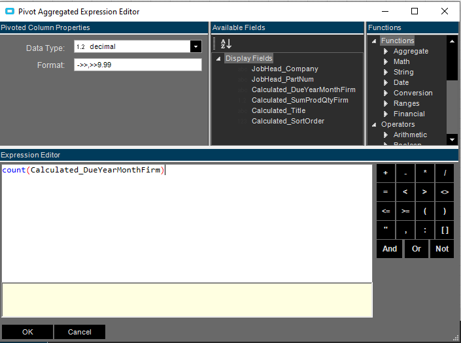Insert an opening parenthesis
The width and height of the screenshot is (461, 343).
click(x=425, y=211)
